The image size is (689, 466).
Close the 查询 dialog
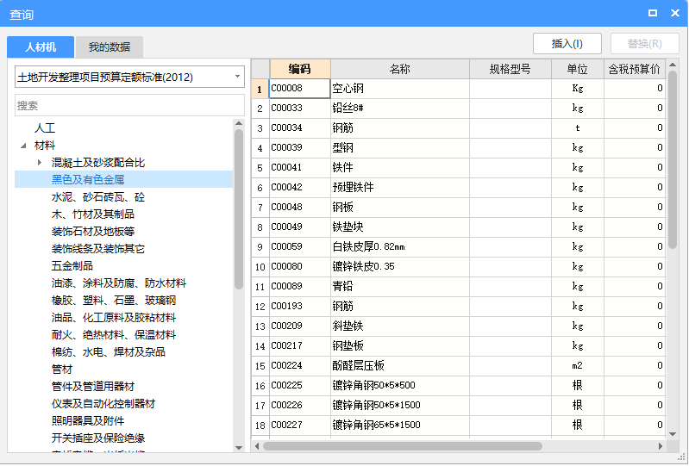673,13
